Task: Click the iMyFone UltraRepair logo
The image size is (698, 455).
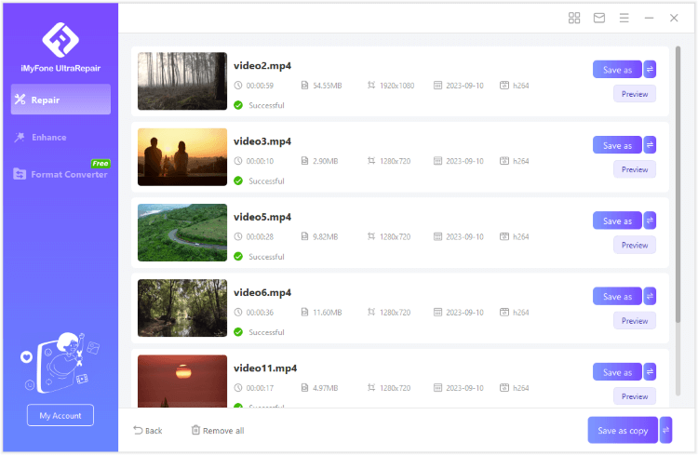Action: [60, 39]
